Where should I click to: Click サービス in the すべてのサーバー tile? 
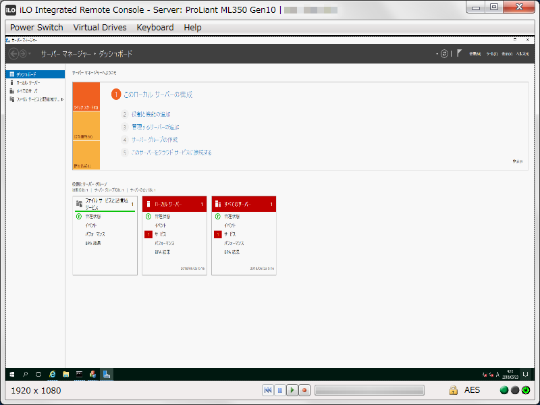pos(230,234)
